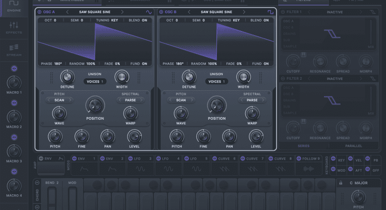Enable Filter 1 with its power toggle
Image resolution: width=386 pixels, height=210 pixels.
284,12
